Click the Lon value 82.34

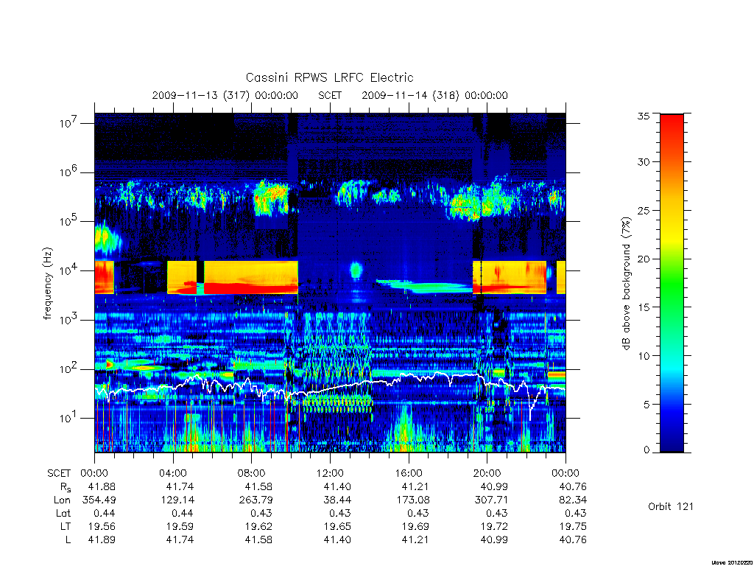573,500
